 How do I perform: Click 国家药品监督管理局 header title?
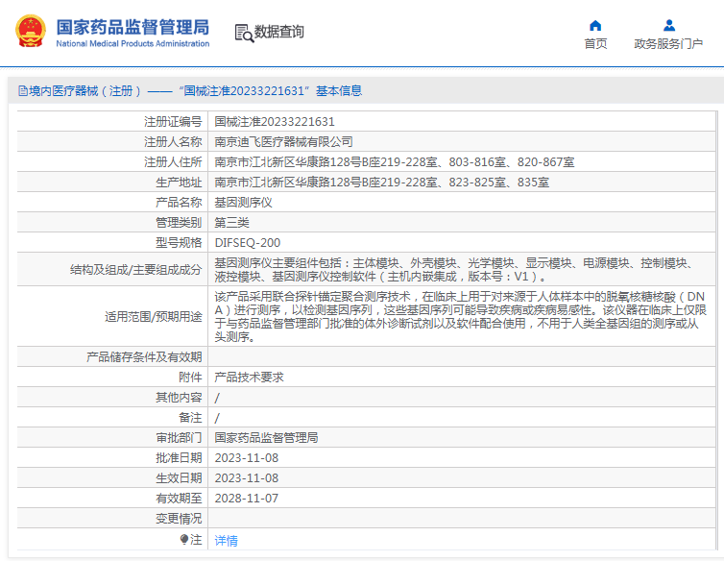[133, 27]
